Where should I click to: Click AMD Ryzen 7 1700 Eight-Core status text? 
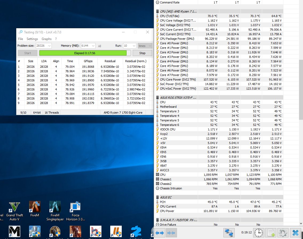[x=123, y=113]
